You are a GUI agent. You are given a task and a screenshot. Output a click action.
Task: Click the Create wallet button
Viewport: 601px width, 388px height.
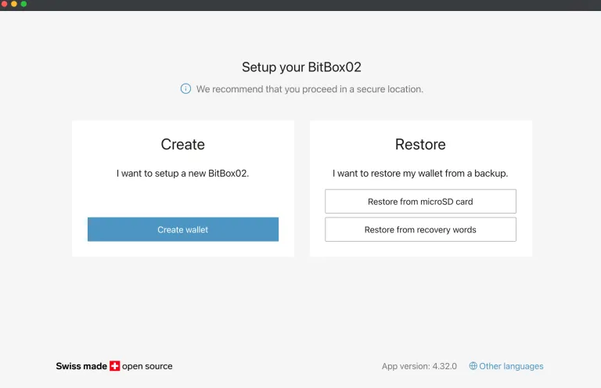182,229
